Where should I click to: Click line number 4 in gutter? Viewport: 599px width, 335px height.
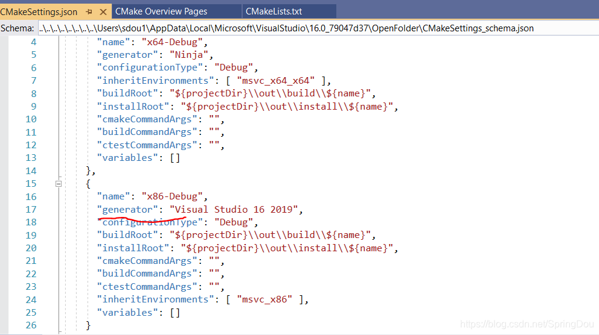(34, 42)
